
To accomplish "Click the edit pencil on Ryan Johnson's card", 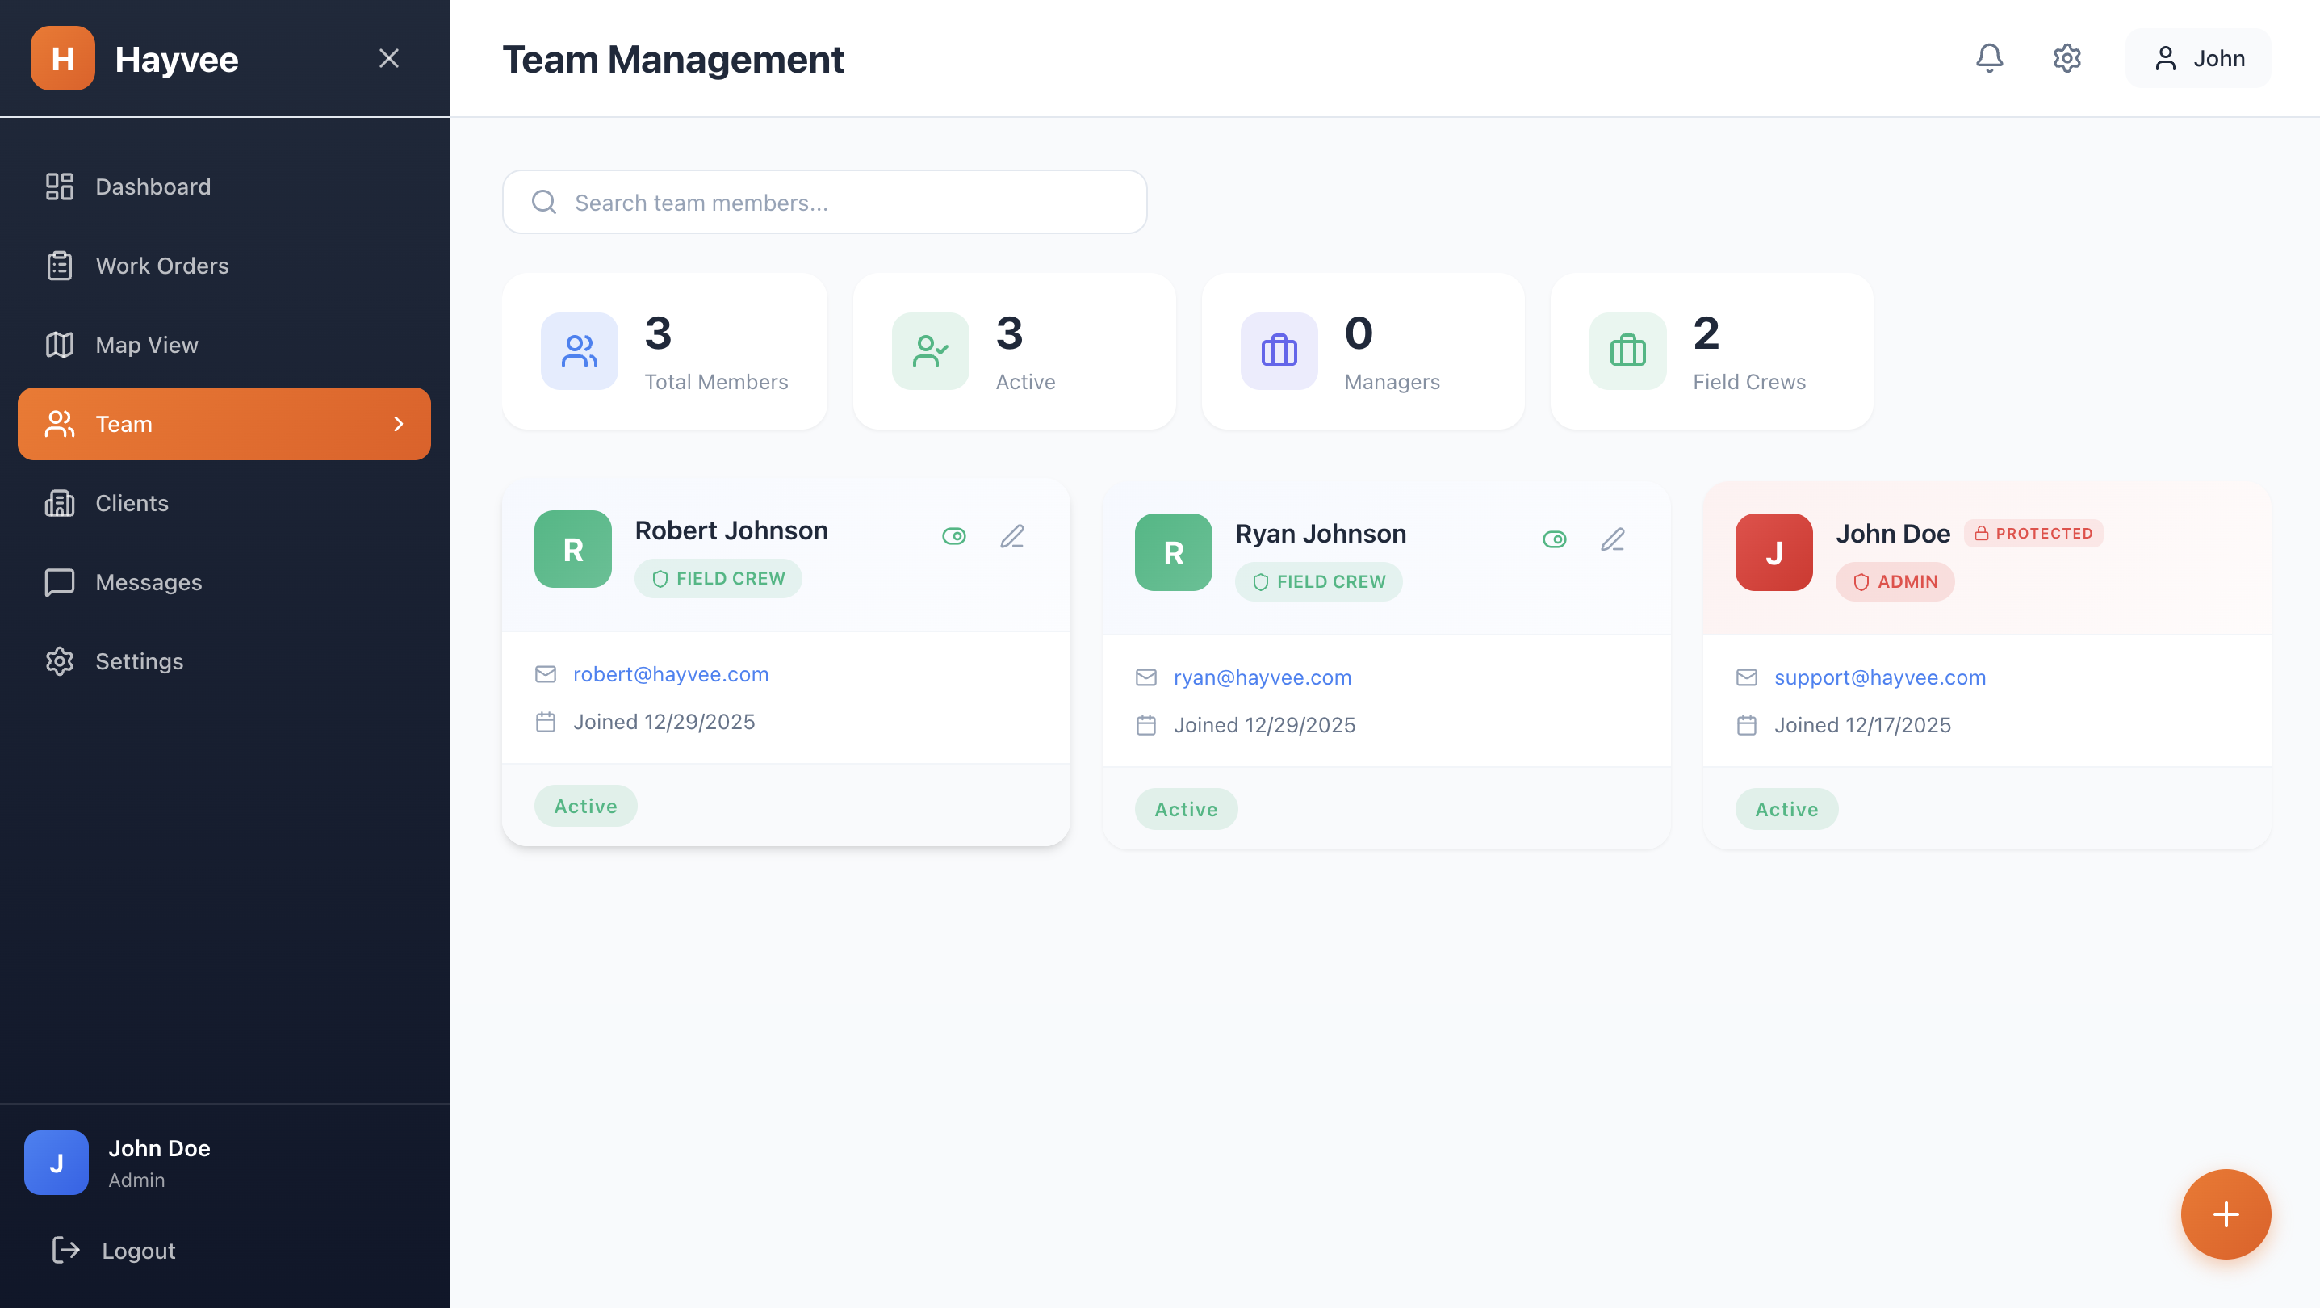I will pos(1613,539).
